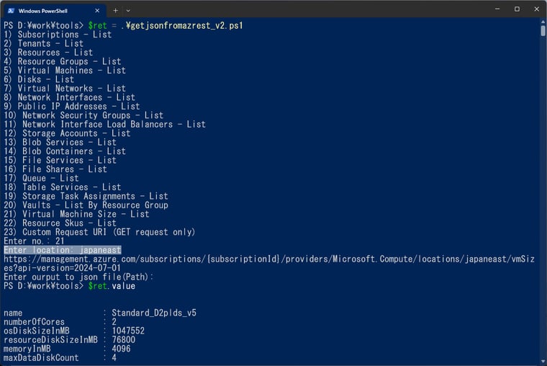The height and width of the screenshot is (366, 547).
Task: Click the PowerShell icon in the tab
Action: (x=11, y=11)
